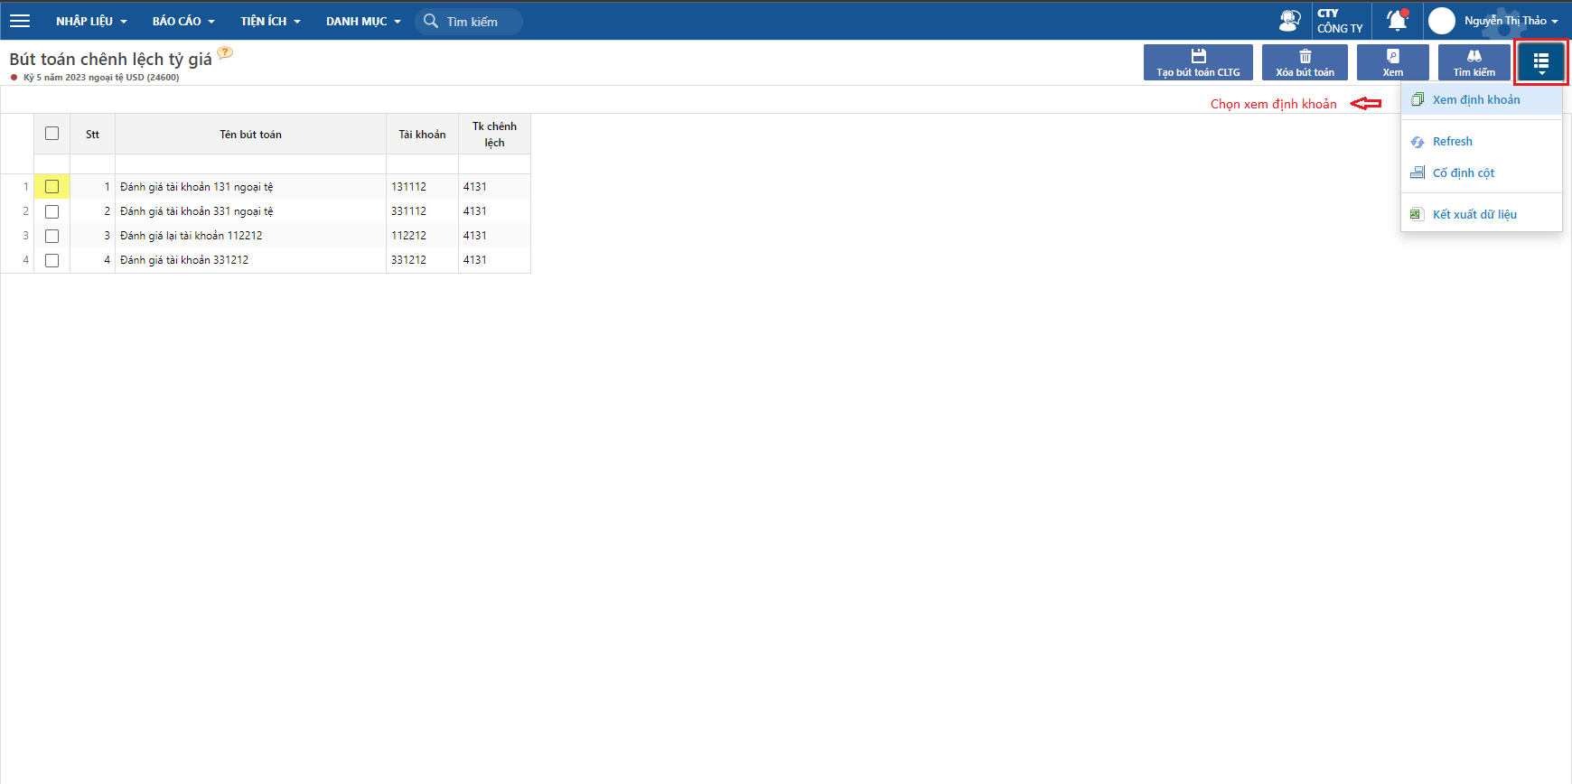Screen dimensions: 1572x784
Task: Choose 'Kết xuất dữ liệu' from menu
Action: point(1474,215)
